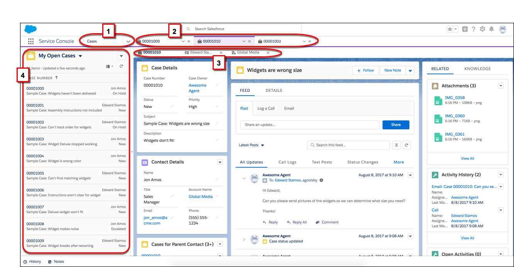Open case 00001004 from the list
The image size is (514, 267).
pyautogui.click(x=35, y=156)
